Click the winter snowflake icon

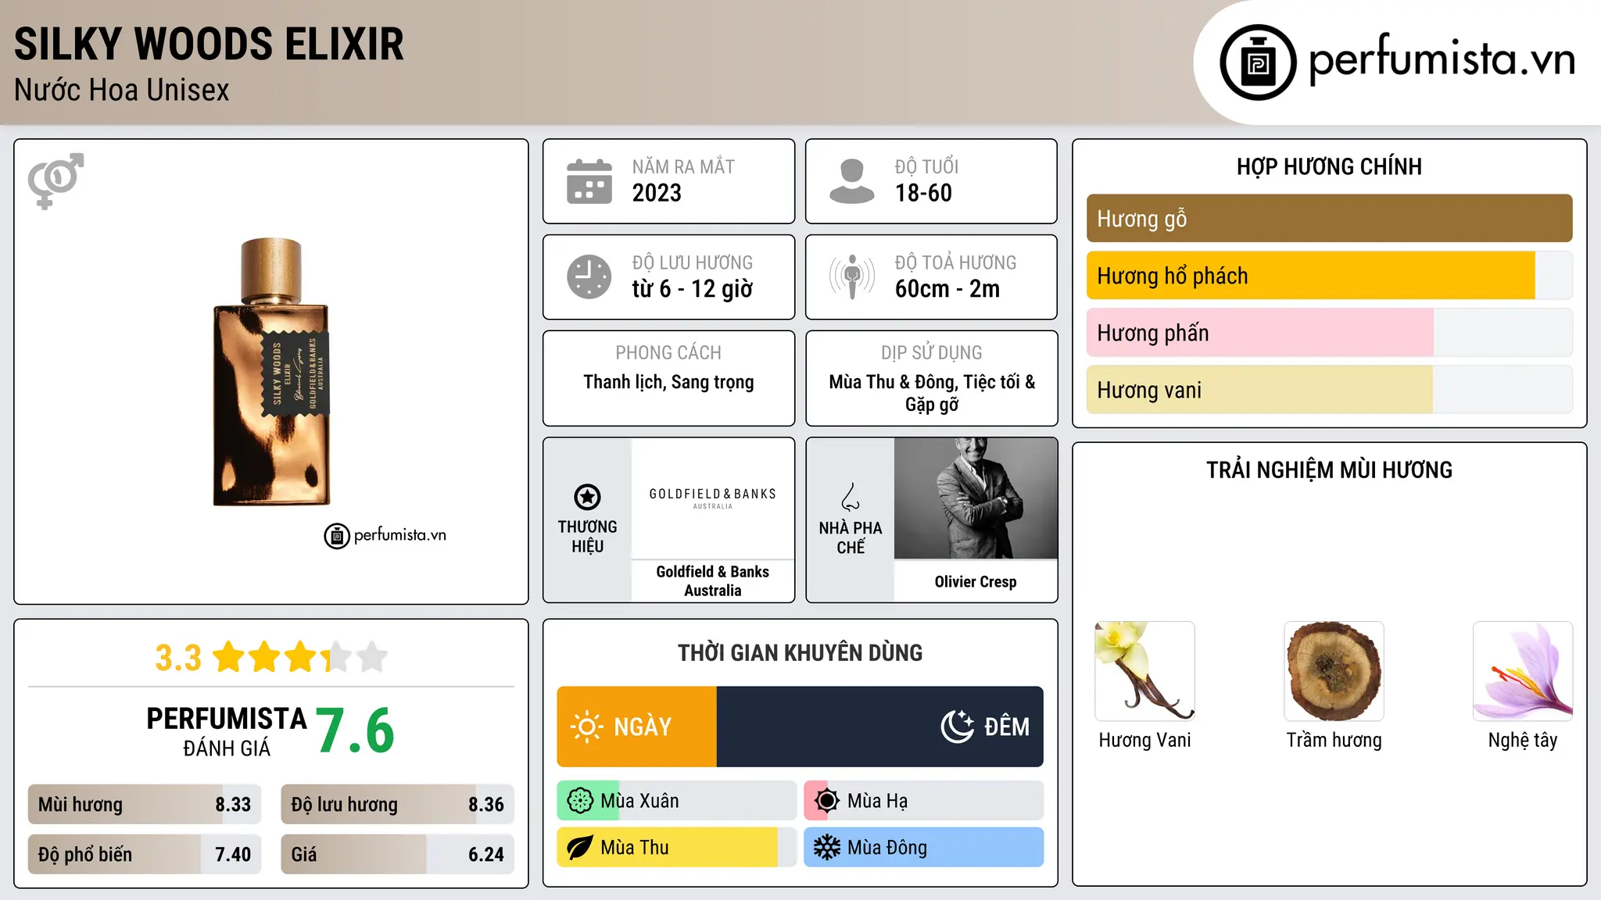pos(827,848)
